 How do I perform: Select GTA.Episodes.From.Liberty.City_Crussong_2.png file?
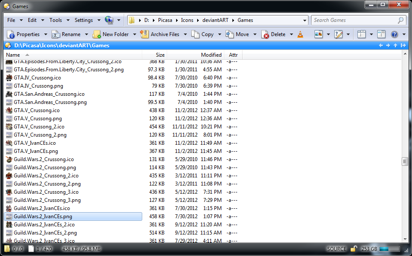point(69,70)
